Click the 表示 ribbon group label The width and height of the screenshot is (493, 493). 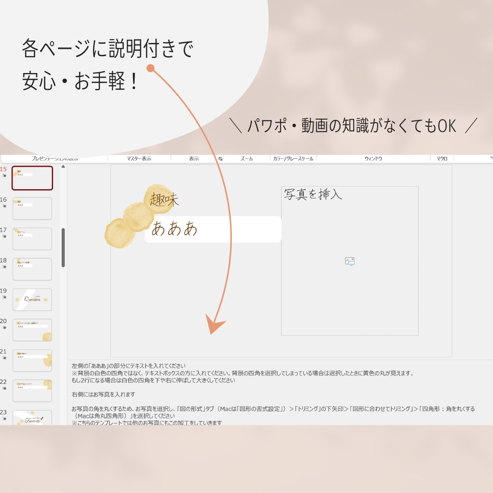pyautogui.click(x=194, y=159)
